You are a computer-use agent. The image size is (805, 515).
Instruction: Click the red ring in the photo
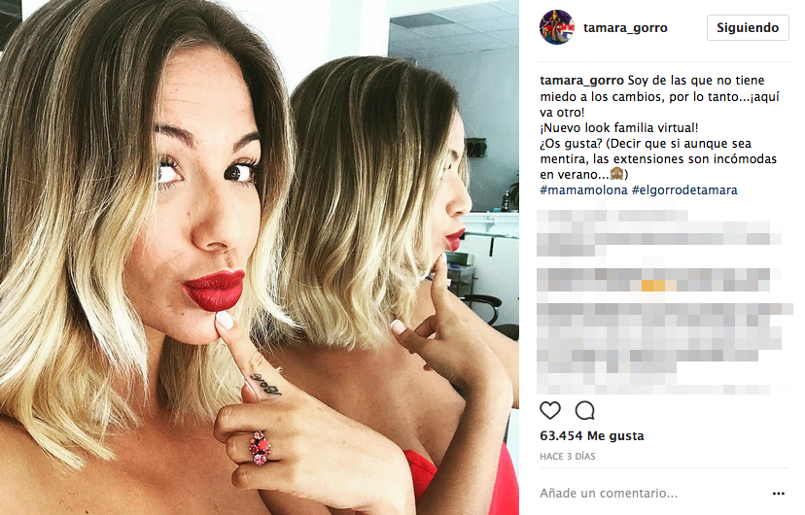pos(260,448)
